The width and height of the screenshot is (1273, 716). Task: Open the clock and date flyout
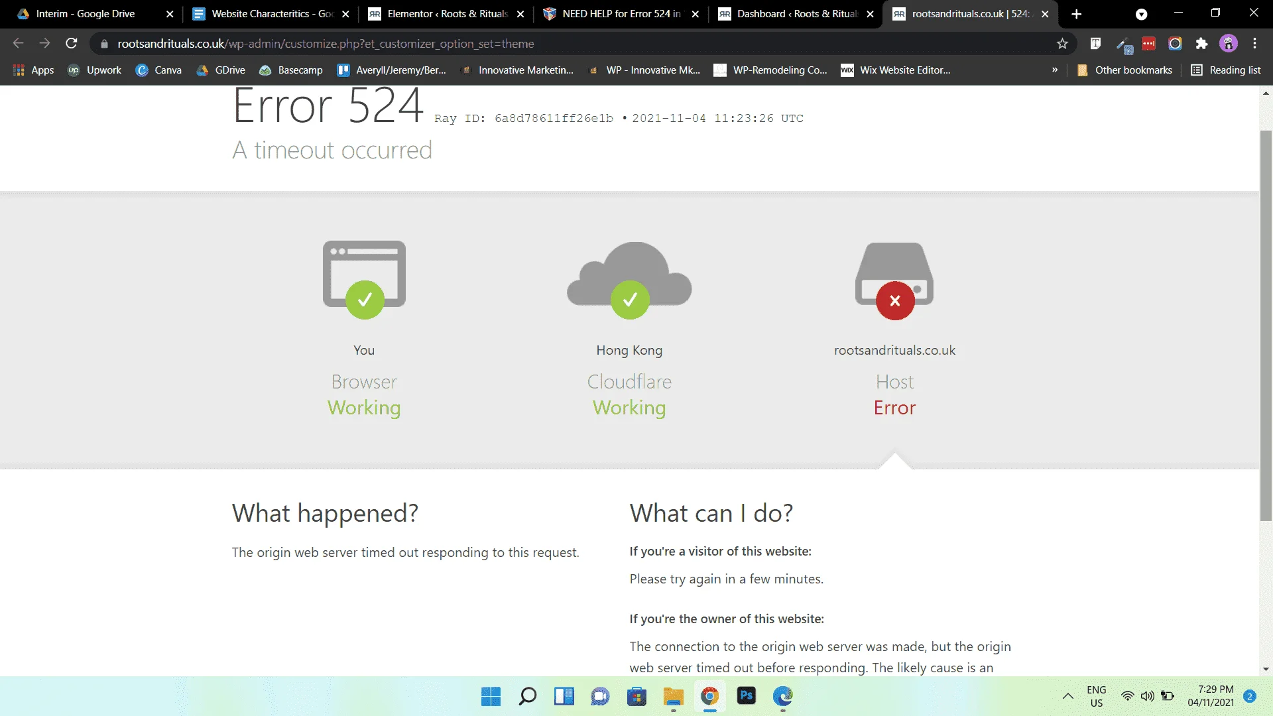pos(1211,696)
